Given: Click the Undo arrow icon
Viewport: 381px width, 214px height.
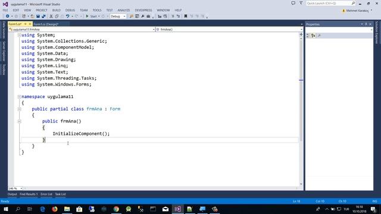Looking at the screenshot, I should click(67, 16).
